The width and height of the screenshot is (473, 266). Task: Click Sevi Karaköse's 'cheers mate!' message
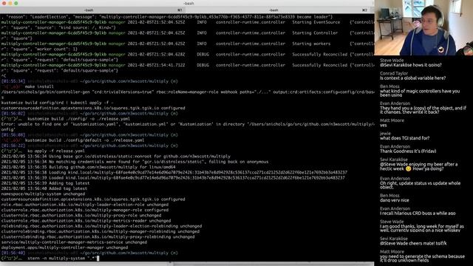(x=413, y=243)
